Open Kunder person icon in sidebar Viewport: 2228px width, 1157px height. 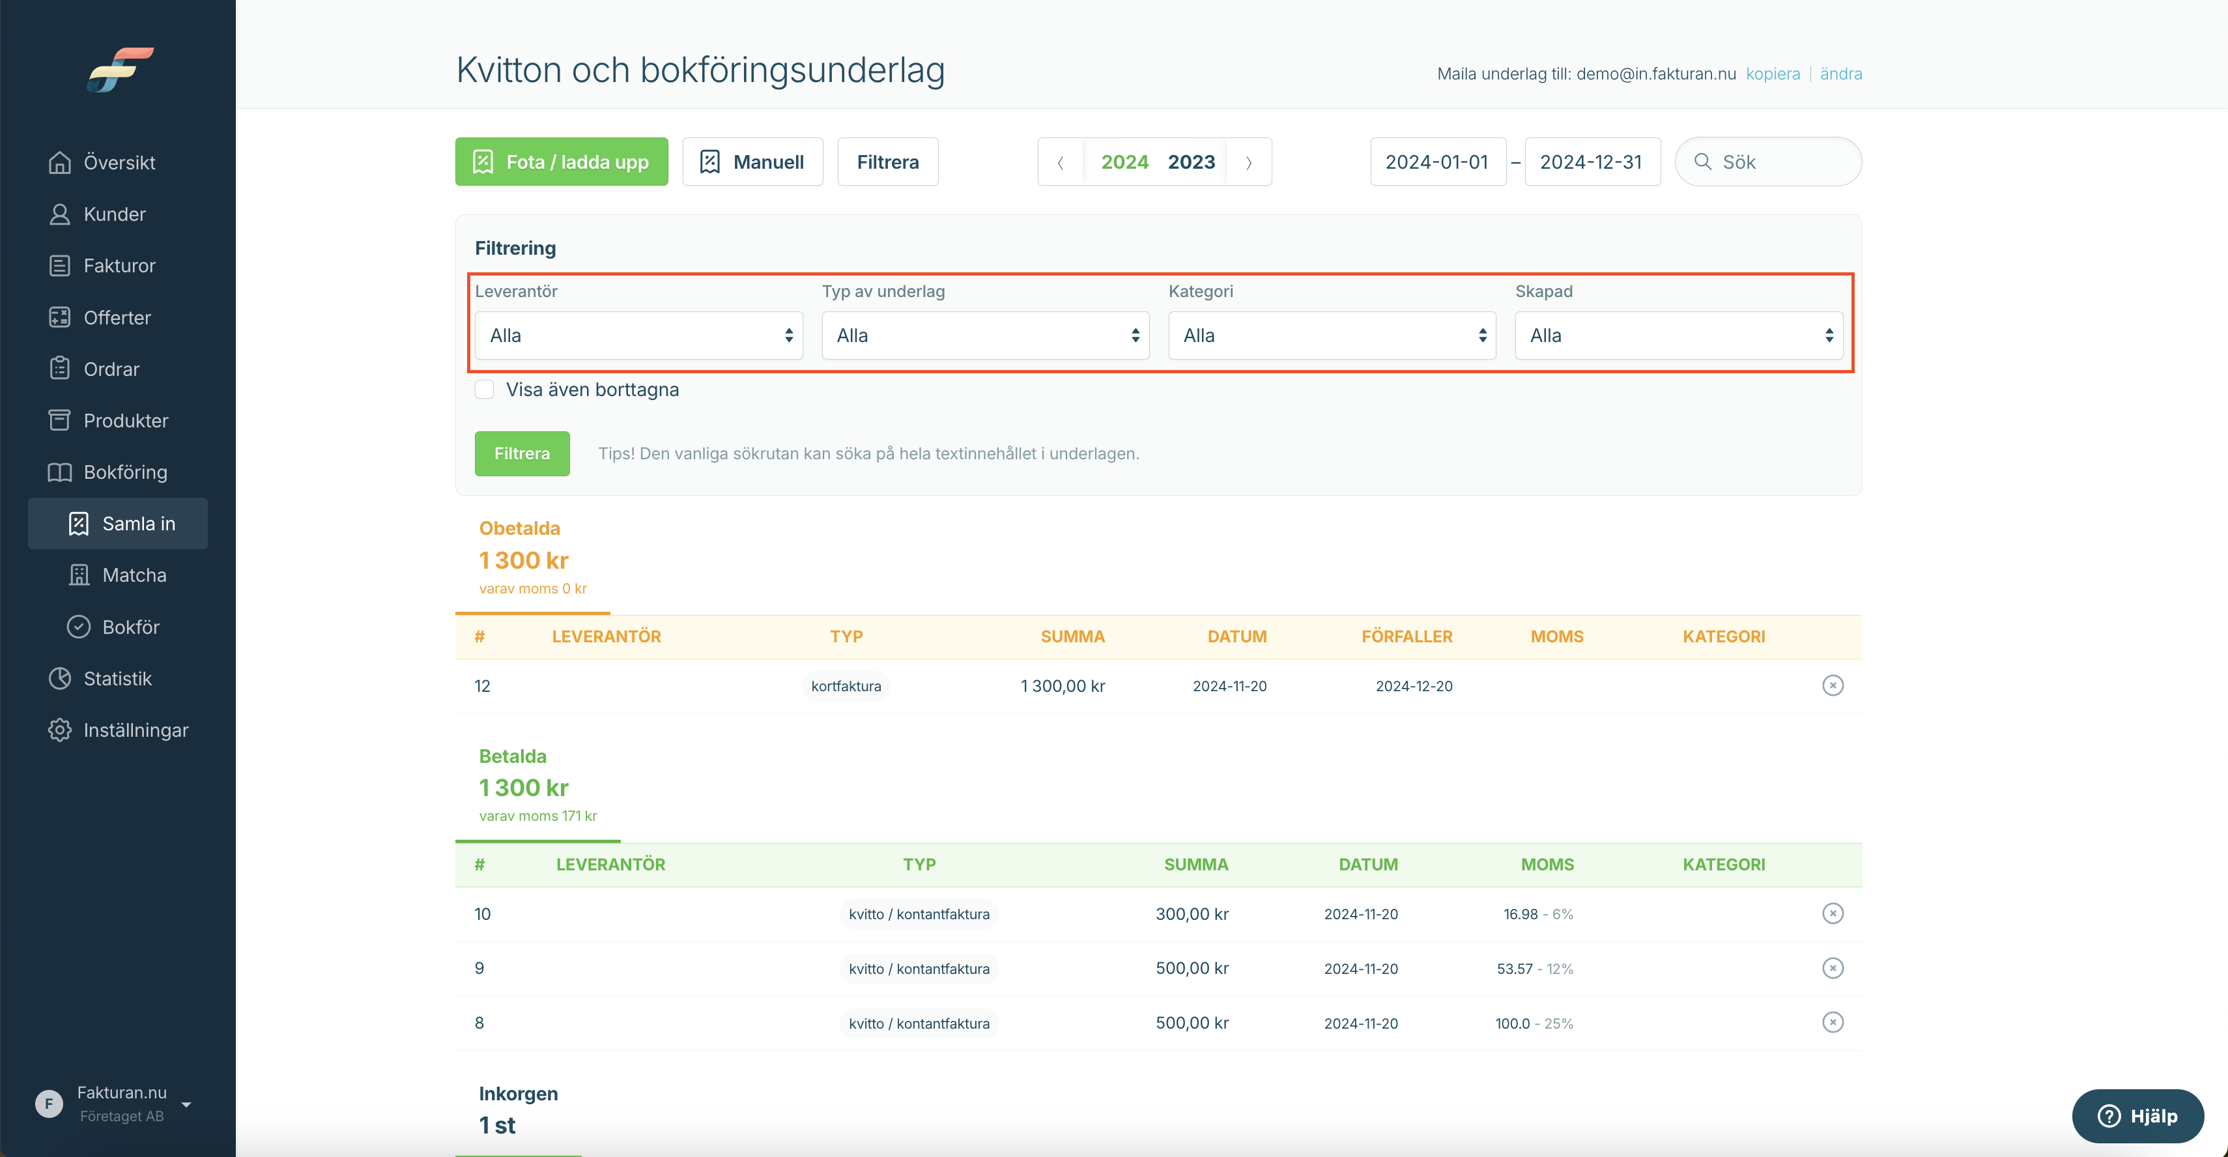60,214
